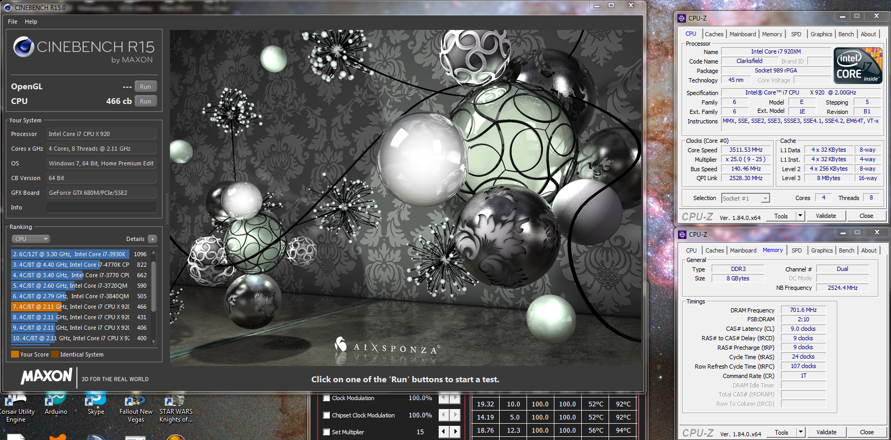The image size is (891, 440).
Task: Select the orange ranking row scoring 466
Action: (80, 307)
